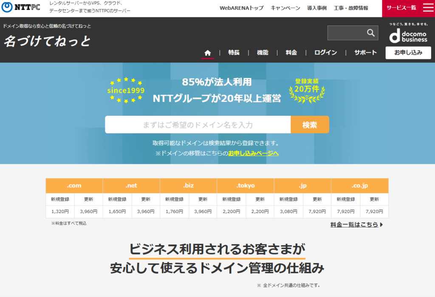Viewport: 435px width, 297px height.
Task: Click the since1999 star badge
Action: (x=126, y=90)
